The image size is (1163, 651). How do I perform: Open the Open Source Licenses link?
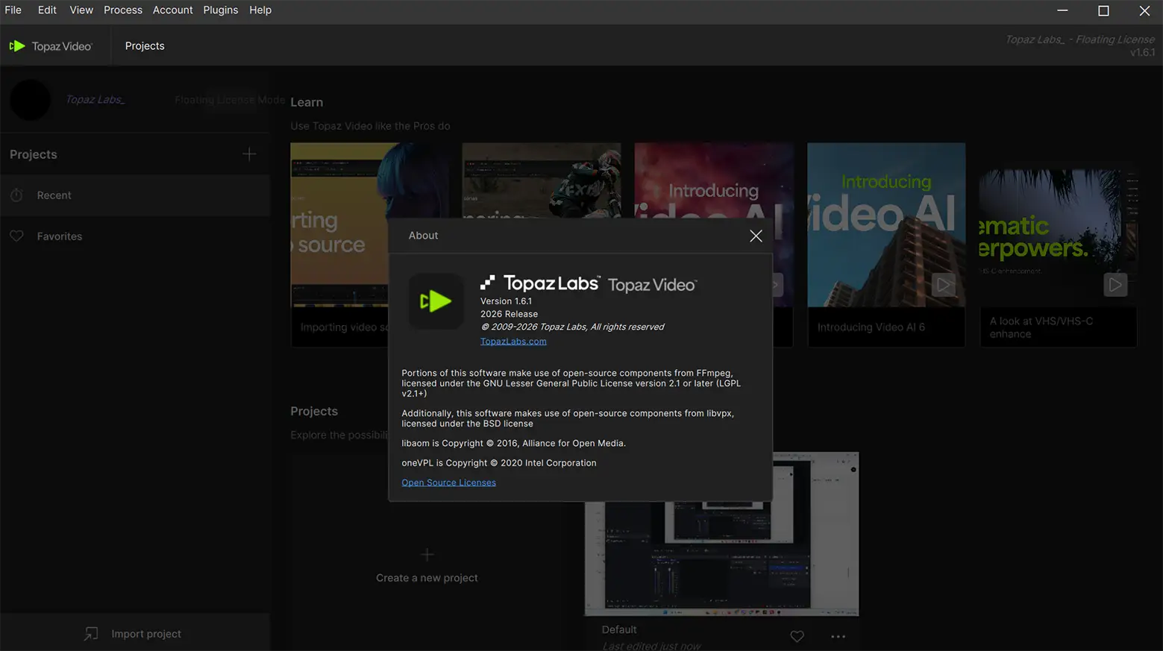point(448,482)
